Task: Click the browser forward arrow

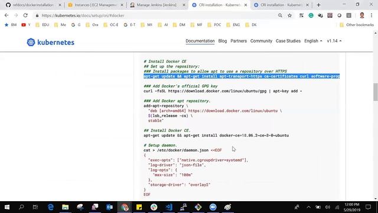Action: 16,15
